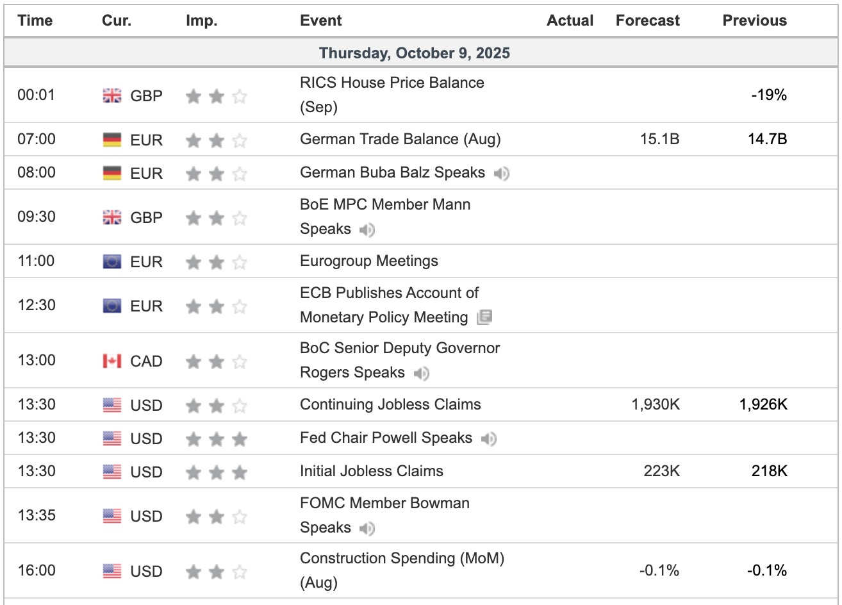Click speaker icon next to German Buba Balz Speaks
Screen dimensions: 842x605
point(502,173)
